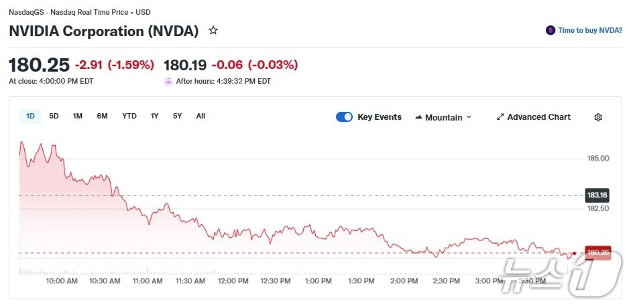Select the 1Y time range
631x306 pixels.
pyautogui.click(x=155, y=116)
